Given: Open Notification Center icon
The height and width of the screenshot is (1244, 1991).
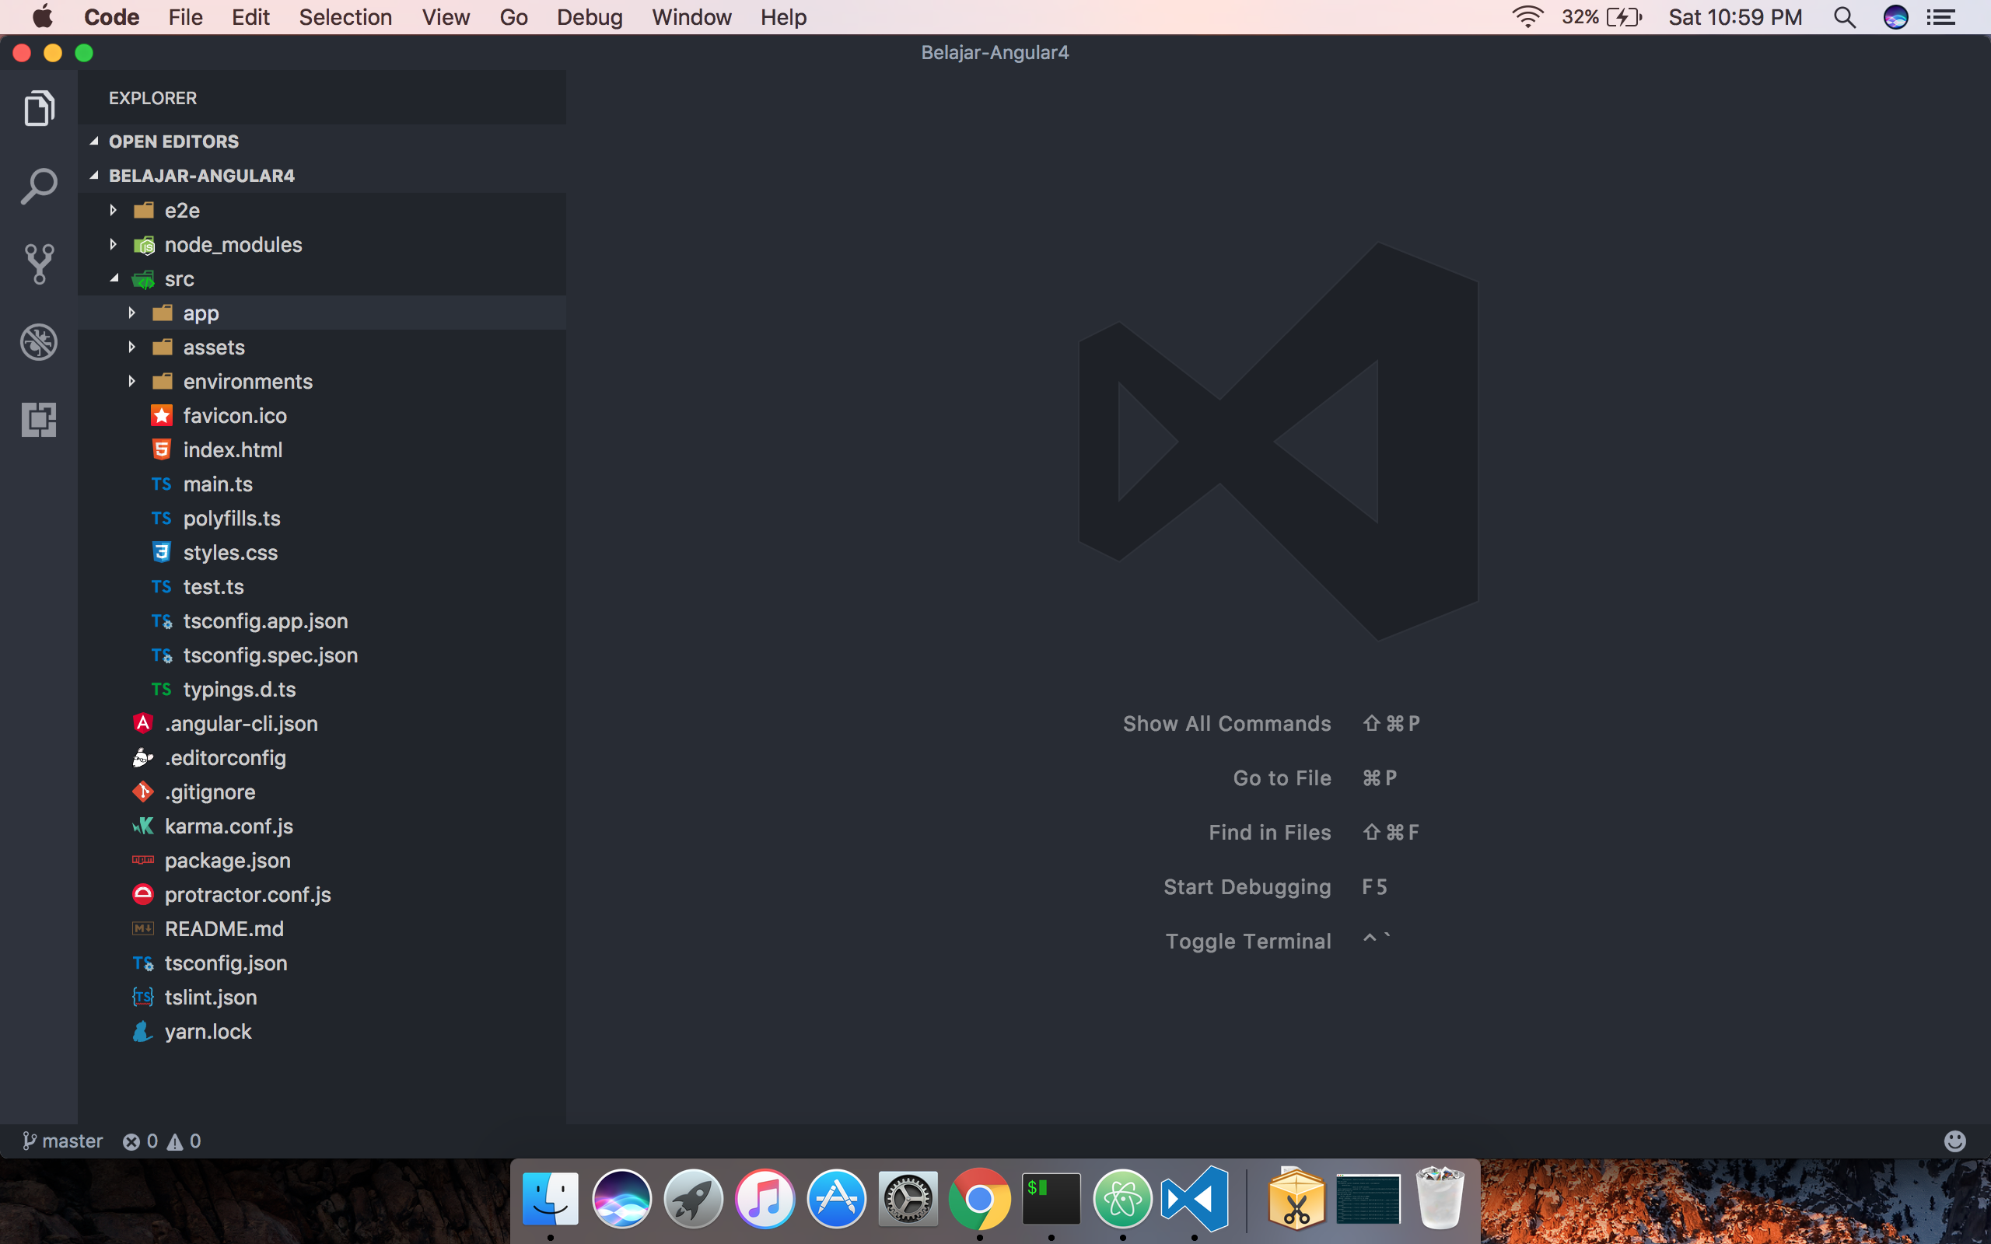Looking at the screenshot, I should click(1942, 17).
